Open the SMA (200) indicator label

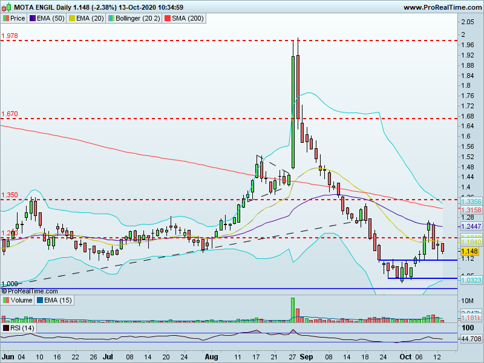click(184, 18)
